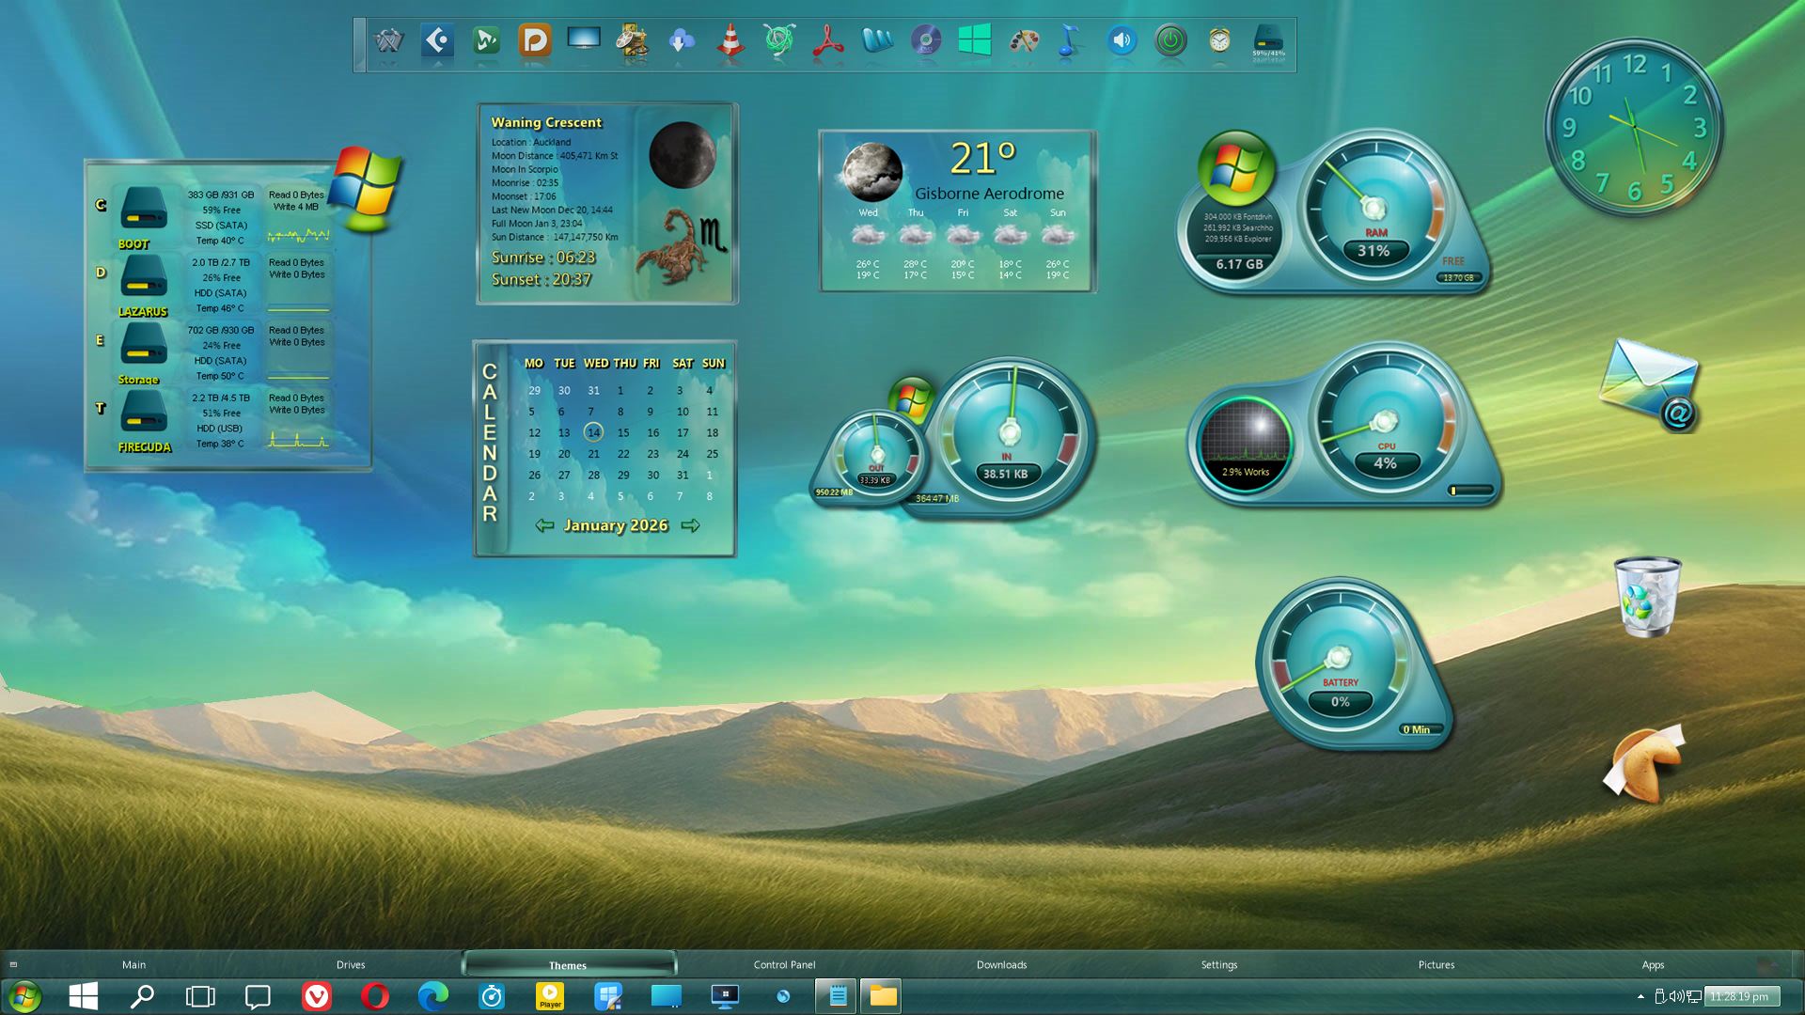Select the Drives tab

(351, 965)
